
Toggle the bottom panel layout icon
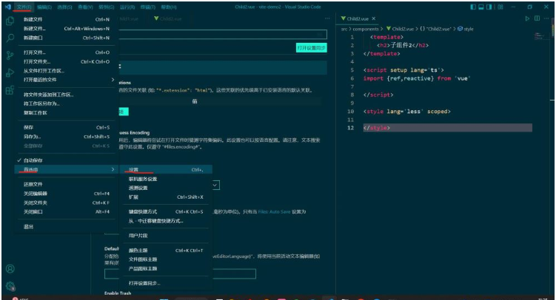point(481,7)
